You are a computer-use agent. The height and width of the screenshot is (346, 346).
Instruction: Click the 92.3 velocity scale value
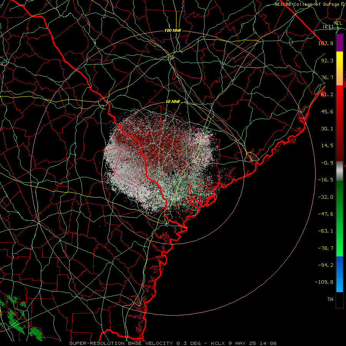pyautogui.click(x=327, y=60)
